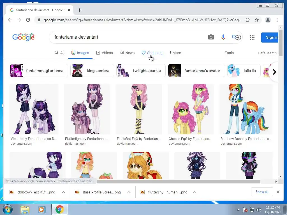Viewport: 287px width, 215px height.
Task: Open the Cheese EqG image result
Action: coord(191,109)
